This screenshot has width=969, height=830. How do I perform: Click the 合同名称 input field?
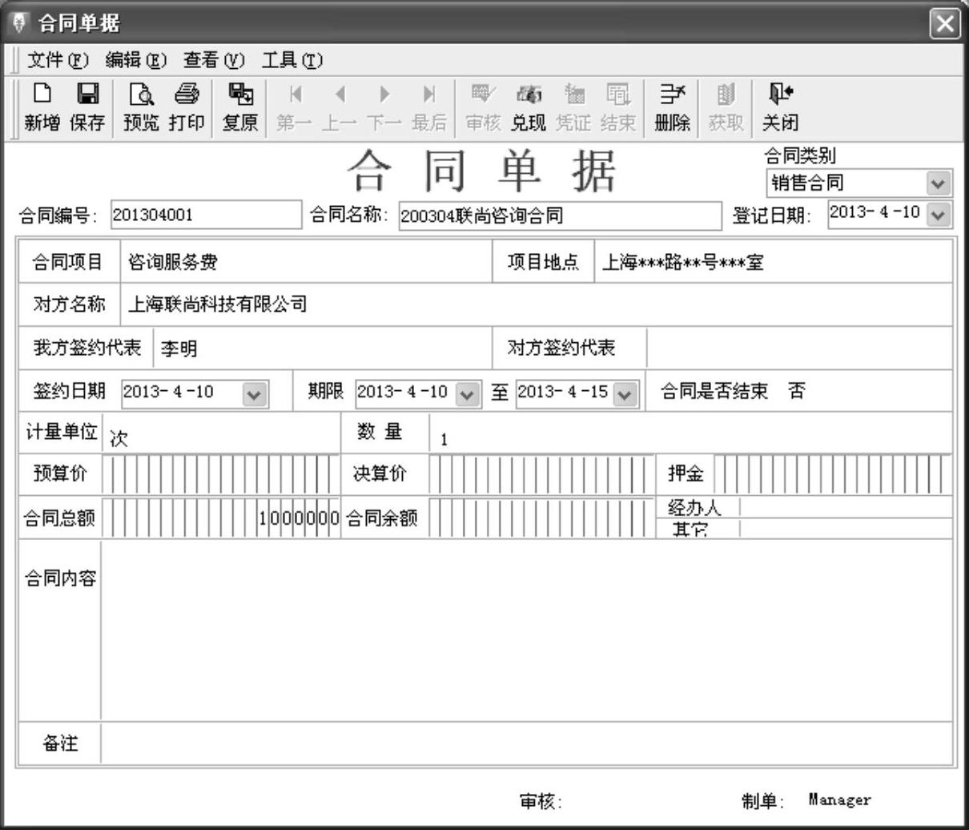[560, 216]
